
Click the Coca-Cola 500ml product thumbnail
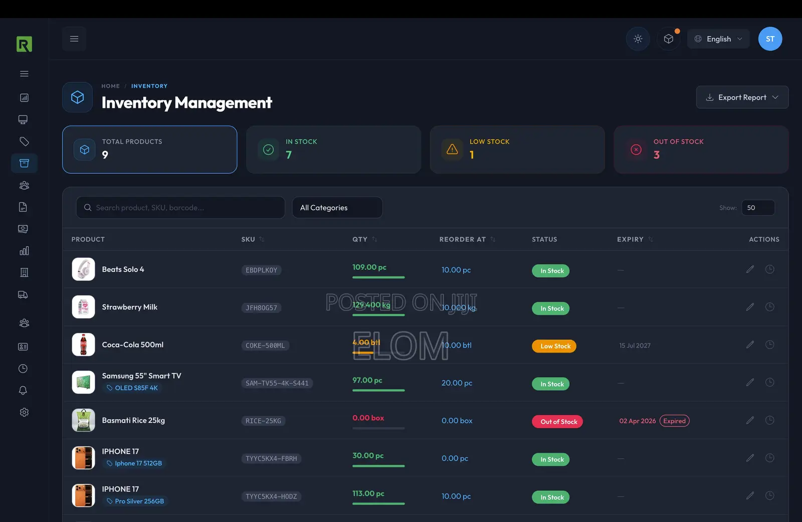click(x=83, y=344)
